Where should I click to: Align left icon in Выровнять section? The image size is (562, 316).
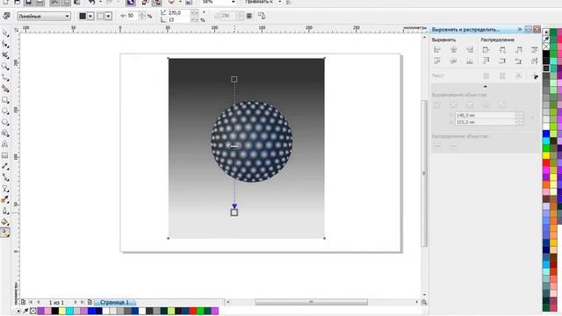[437, 50]
